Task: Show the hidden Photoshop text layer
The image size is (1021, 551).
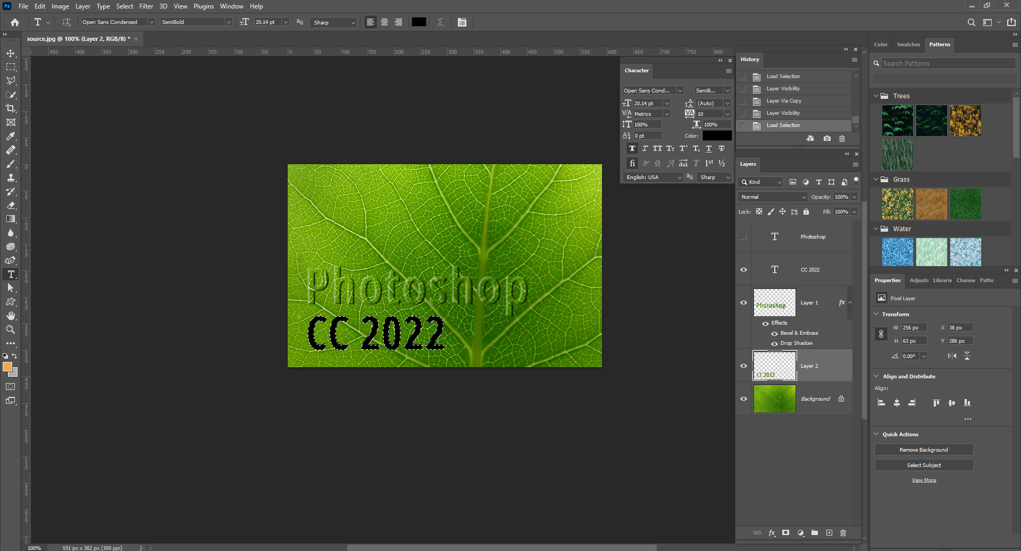Action: [743, 237]
